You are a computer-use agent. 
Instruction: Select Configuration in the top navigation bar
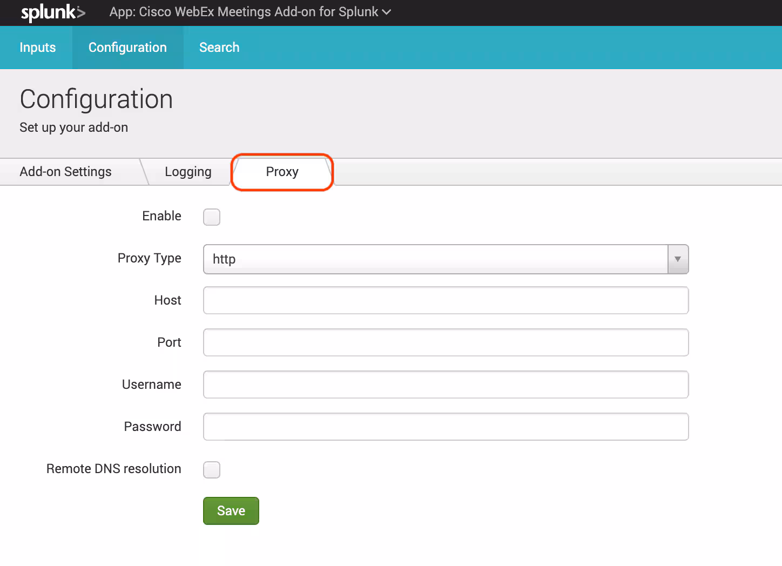coord(127,48)
